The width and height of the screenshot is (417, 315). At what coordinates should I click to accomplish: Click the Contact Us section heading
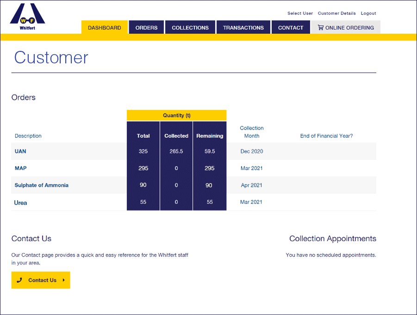coord(31,238)
